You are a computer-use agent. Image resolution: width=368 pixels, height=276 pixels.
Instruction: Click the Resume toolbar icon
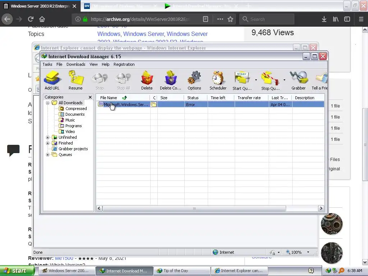[x=75, y=80]
